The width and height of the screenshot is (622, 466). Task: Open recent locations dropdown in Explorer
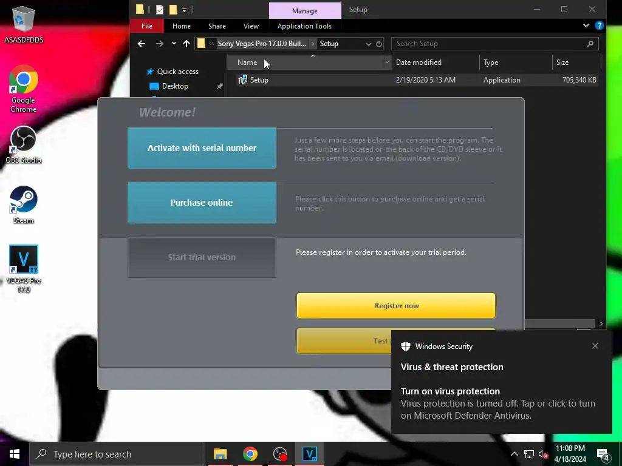tap(174, 44)
